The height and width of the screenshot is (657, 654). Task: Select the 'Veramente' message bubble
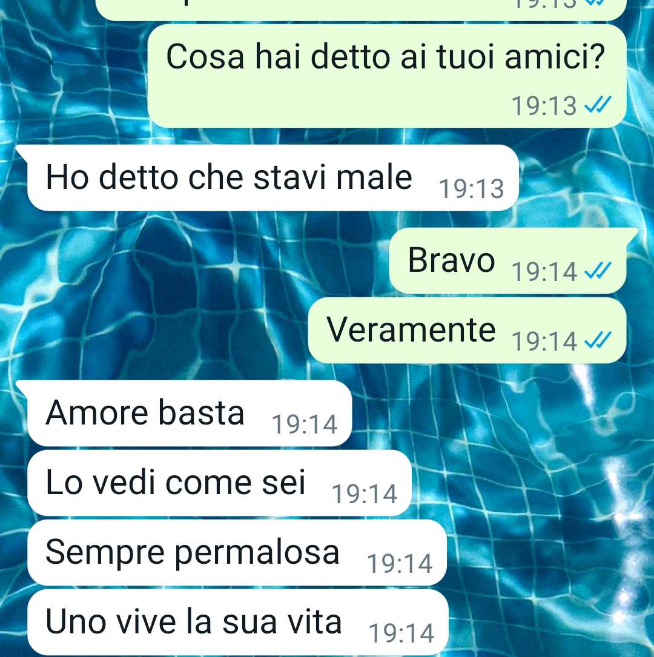[467, 331]
